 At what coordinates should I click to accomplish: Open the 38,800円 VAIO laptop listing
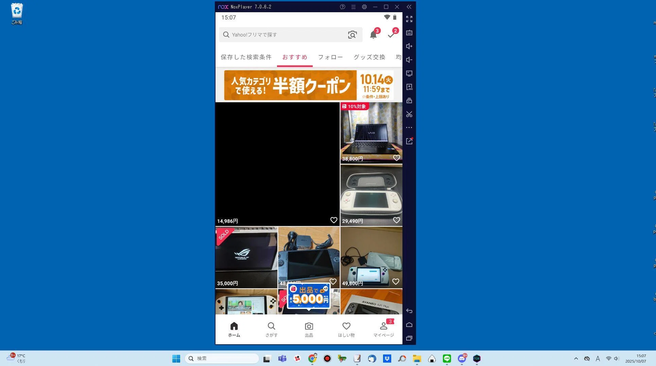[x=371, y=133]
